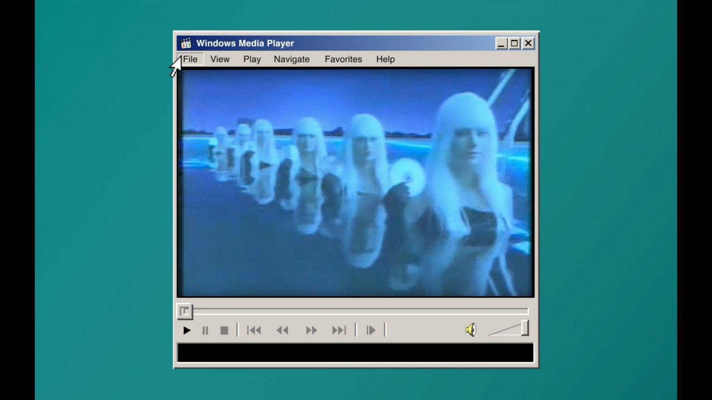Open the Play menu
The width and height of the screenshot is (712, 400).
[x=252, y=59]
